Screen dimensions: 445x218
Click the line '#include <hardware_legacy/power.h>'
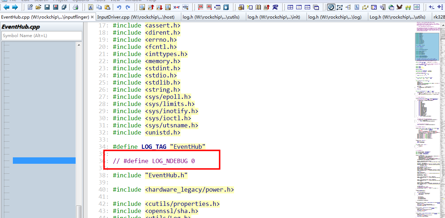[x=173, y=189]
